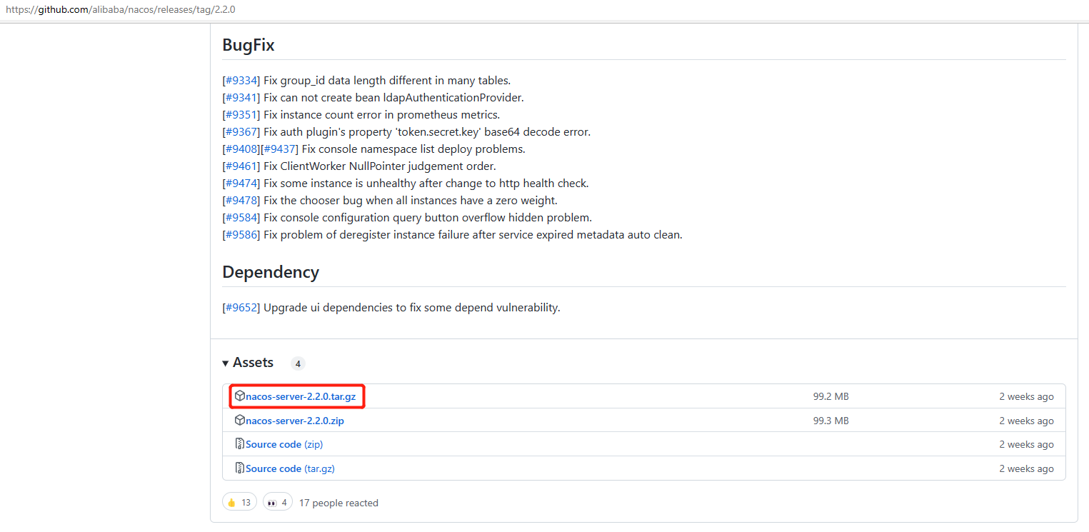Open dependency issue #9652
Image resolution: width=1089 pixels, height=532 pixels.
click(241, 308)
